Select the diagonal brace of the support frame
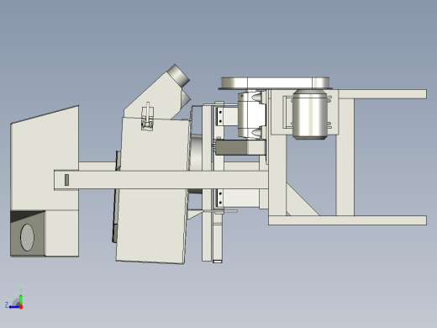The image size is (437, 328). (x=303, y=199)
